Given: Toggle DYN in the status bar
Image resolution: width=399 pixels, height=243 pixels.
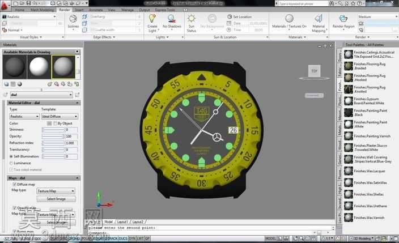Looking at the screenshot, I should (x=132, y=238).
